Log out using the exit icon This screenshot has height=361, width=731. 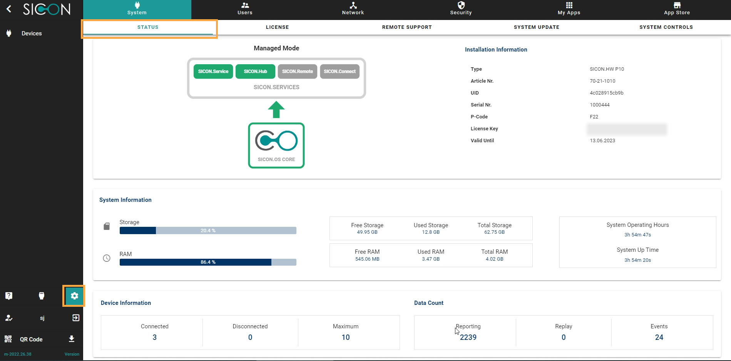[76, 318]
